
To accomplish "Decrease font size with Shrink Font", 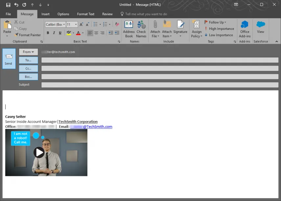I will click(x=87, y=24).
